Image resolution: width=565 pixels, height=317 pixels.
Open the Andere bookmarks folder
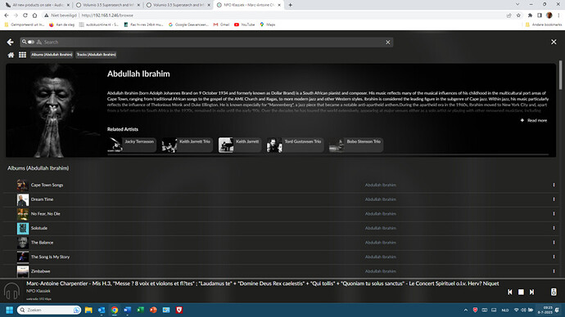544,25
